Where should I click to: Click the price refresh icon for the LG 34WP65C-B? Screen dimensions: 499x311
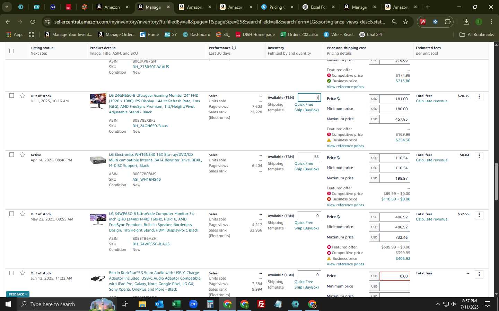click(x=339, y=217)
